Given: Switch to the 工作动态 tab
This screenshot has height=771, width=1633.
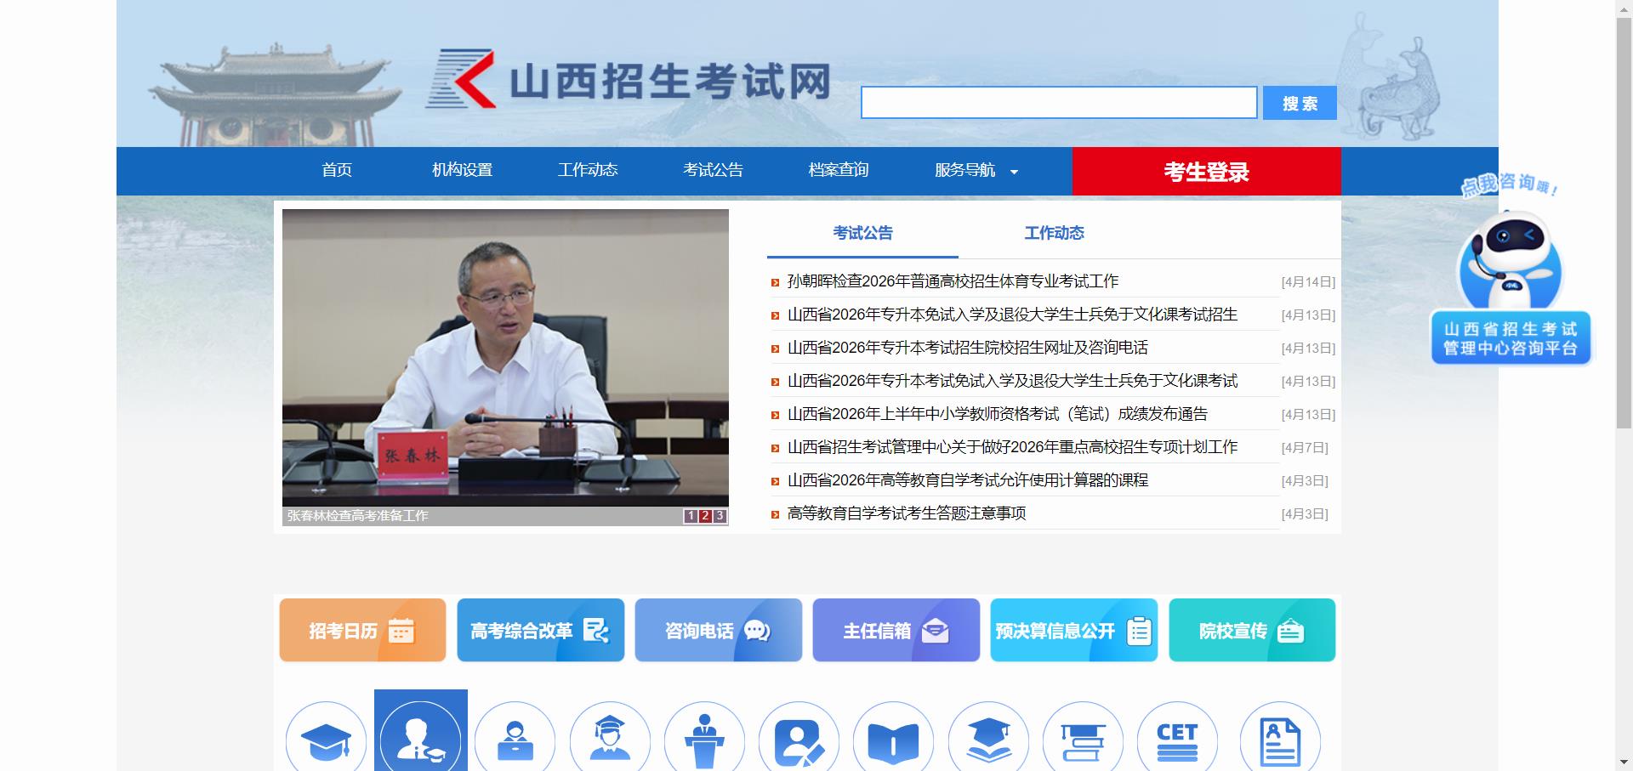Looking at the screenshot, I should coord(1054,233).
